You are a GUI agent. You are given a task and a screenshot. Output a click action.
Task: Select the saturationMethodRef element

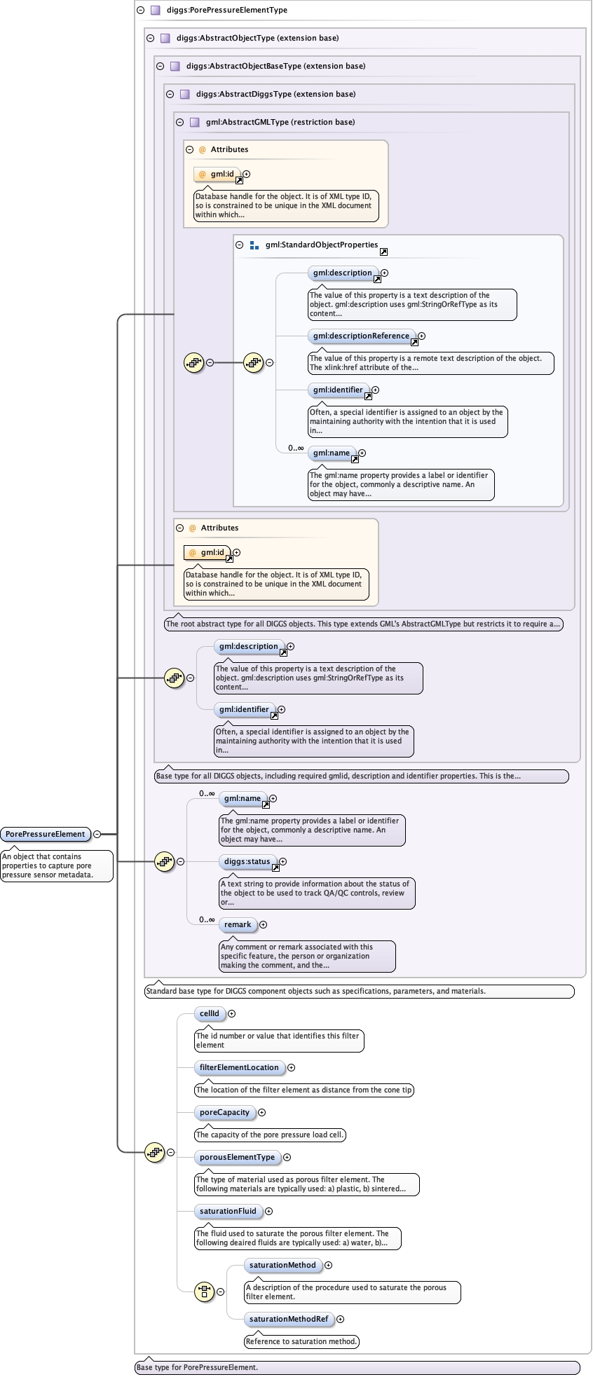pos(288,1319)
